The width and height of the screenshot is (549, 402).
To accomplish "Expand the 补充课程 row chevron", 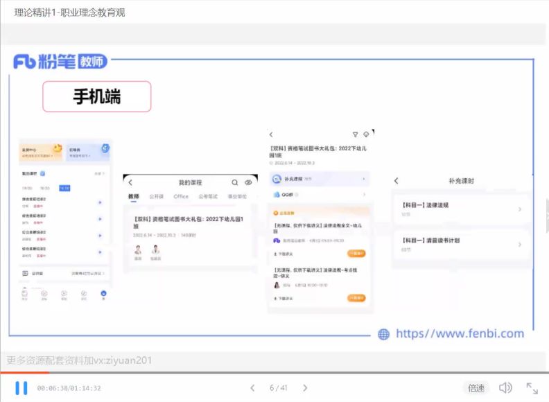I will coord(364,179).
